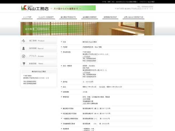This screenshot has height=131, width=175.
Task: Click the 代表者 row label
Action: point(65,47)
